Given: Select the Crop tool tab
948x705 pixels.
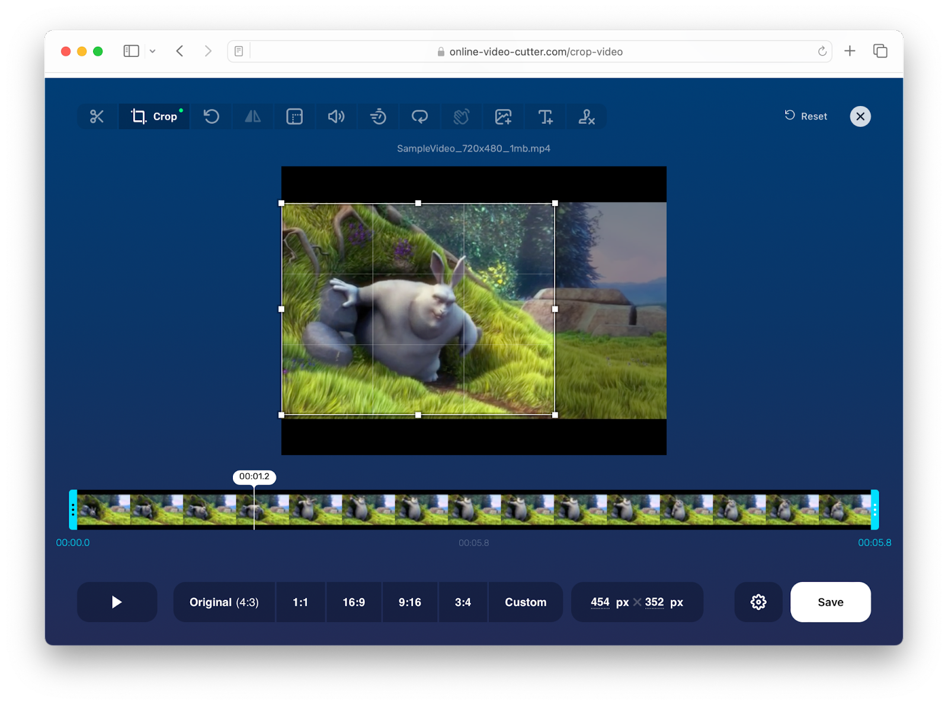Looking at the screenshot, I should point(154,117).
